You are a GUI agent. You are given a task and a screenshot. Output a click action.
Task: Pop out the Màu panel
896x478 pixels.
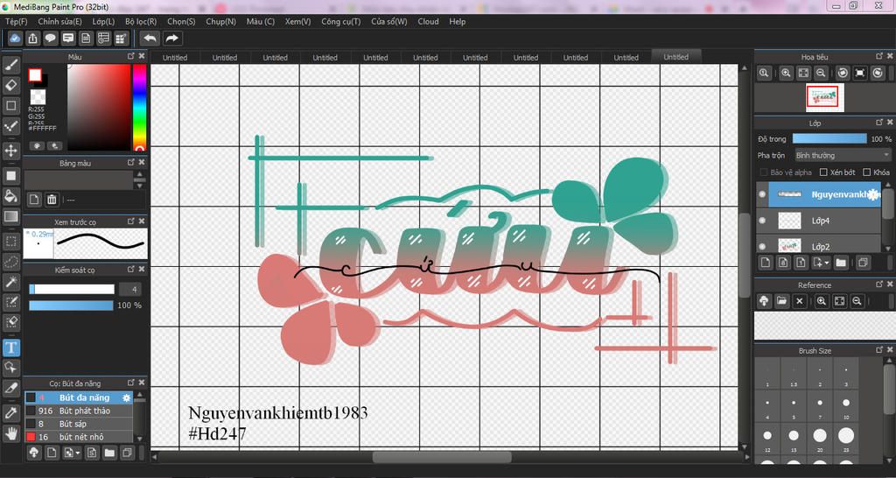(x=131, y=57)
